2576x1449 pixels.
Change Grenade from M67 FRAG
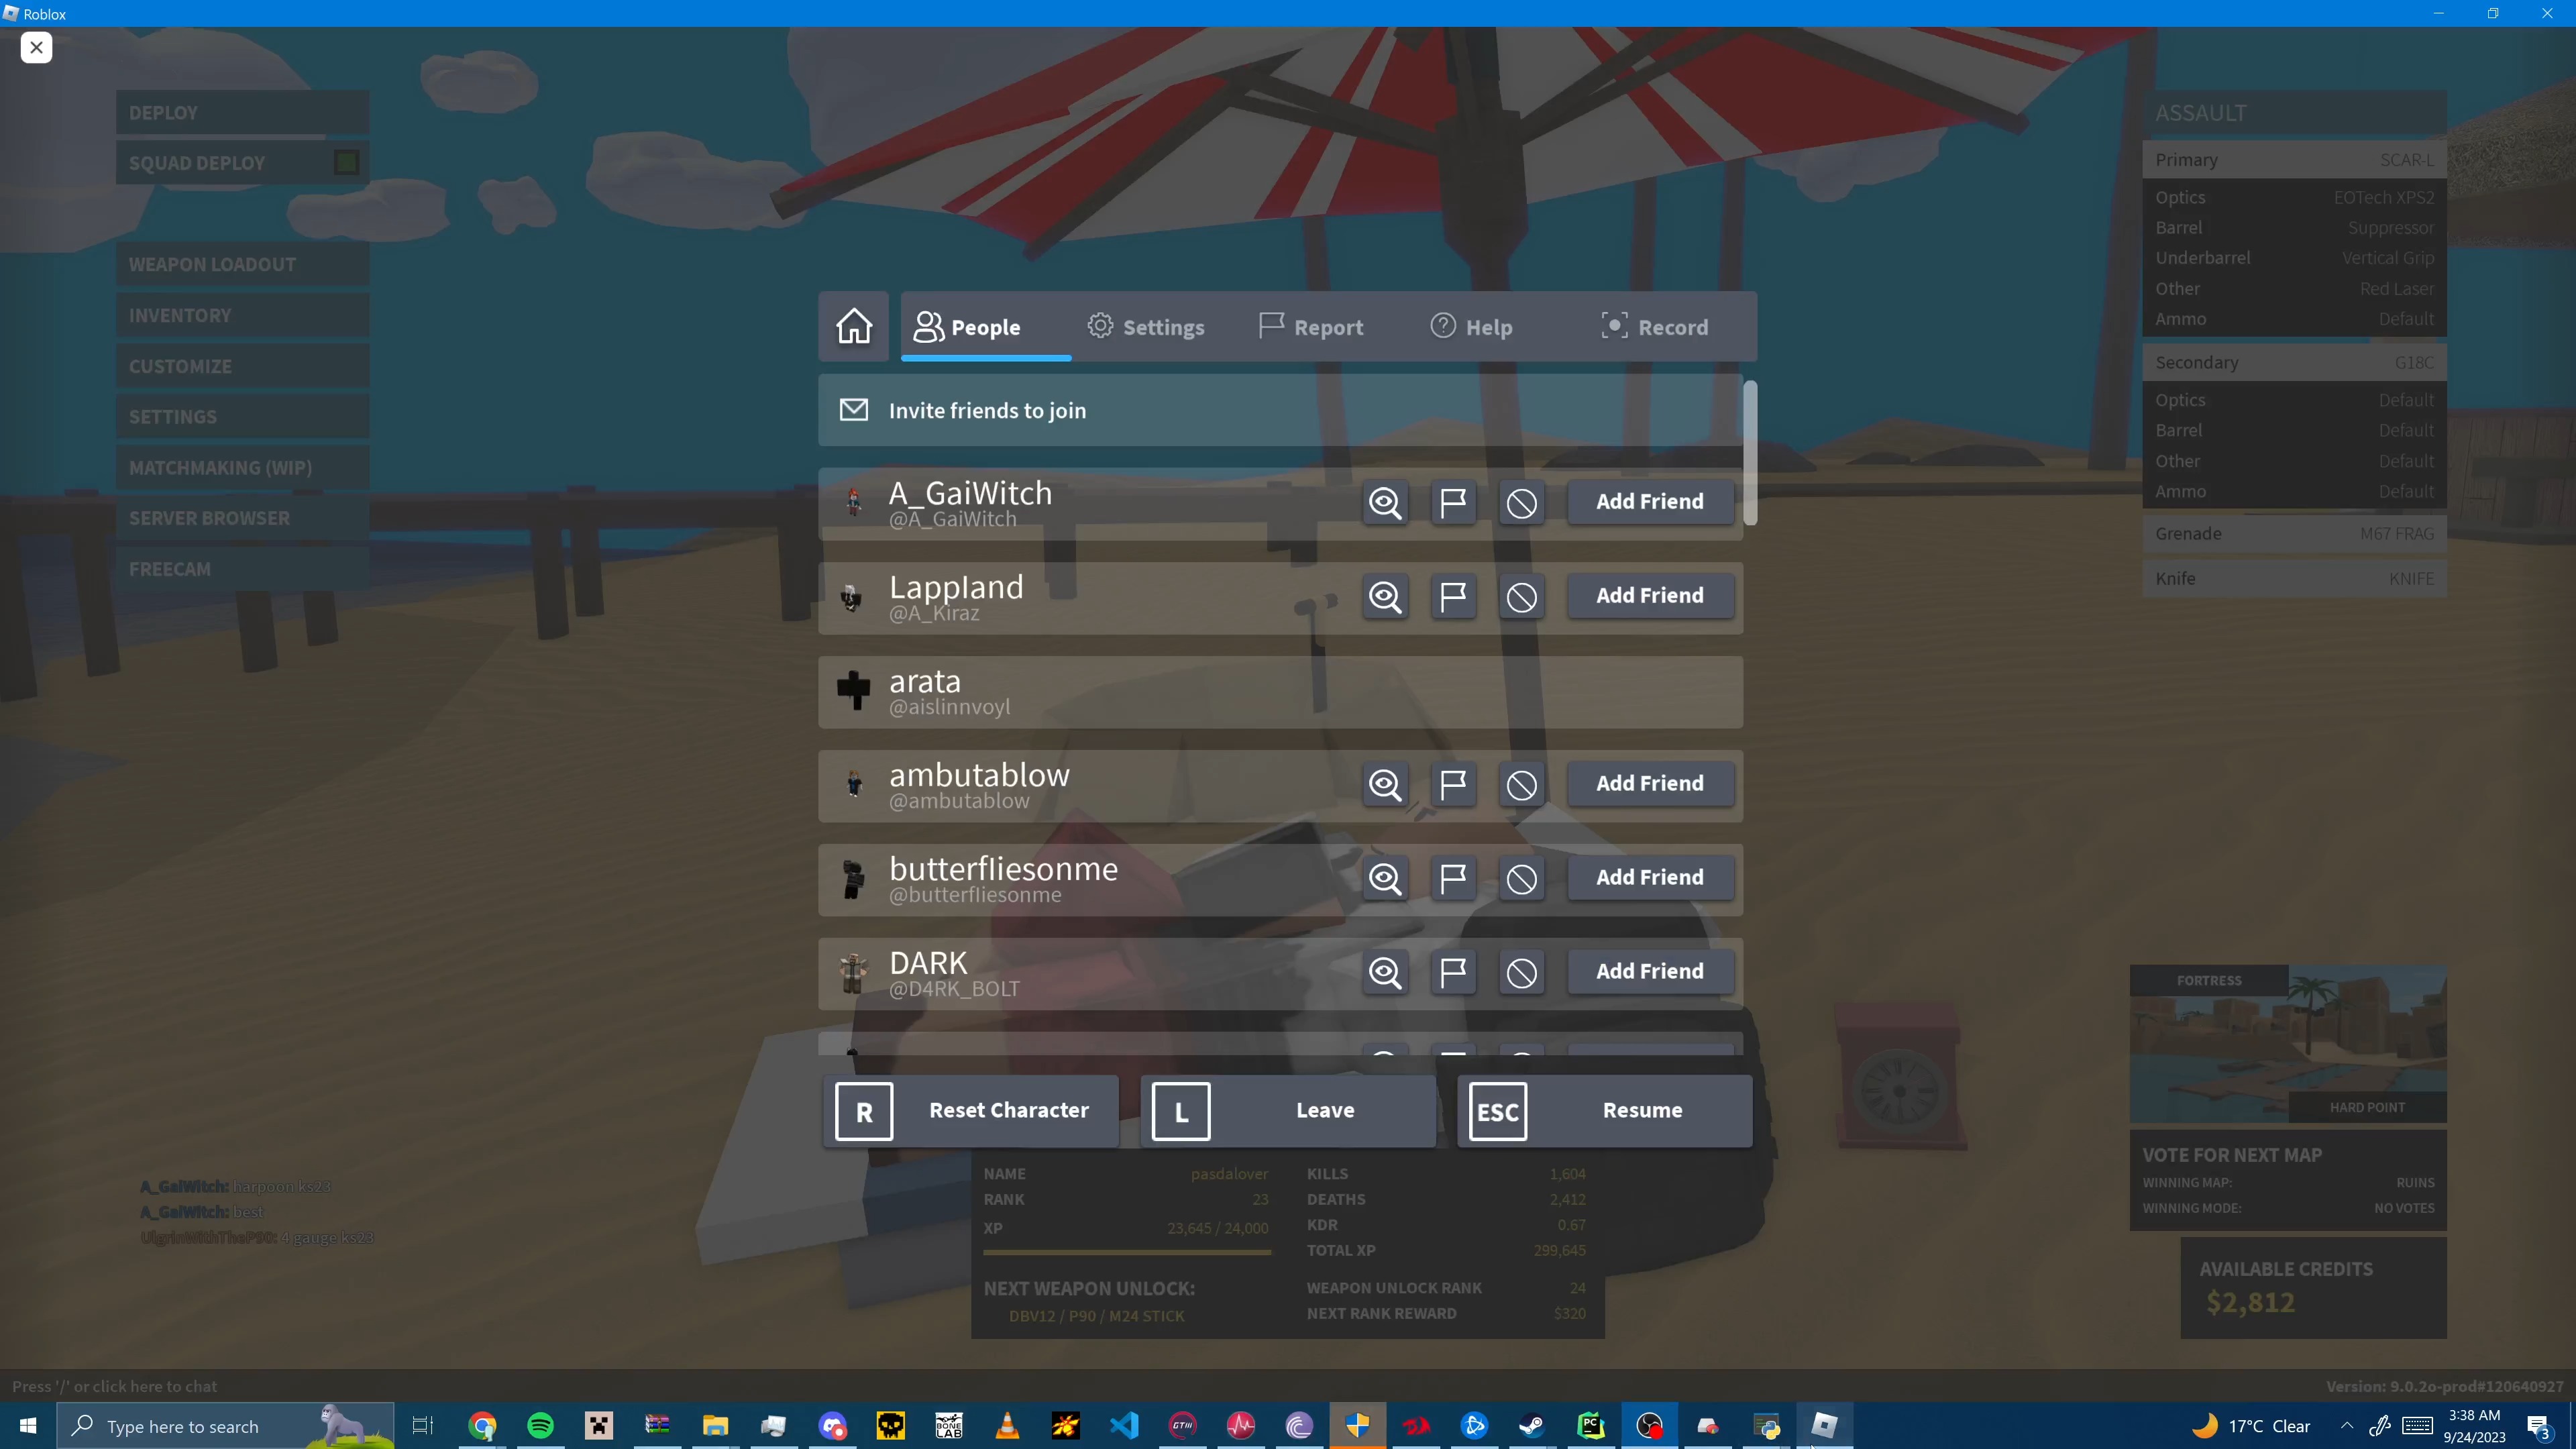[x=2294, y=533]
